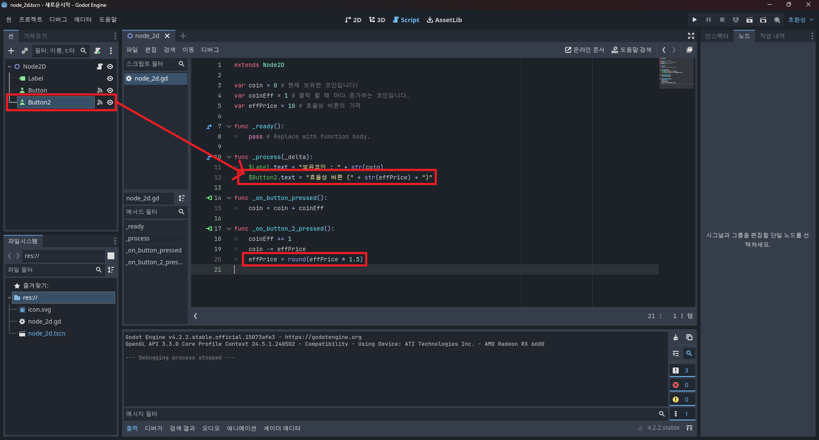Toggle visibility of Node2D node
The width and height of the screenshot is (819, 440).
(x=110, y=67)
